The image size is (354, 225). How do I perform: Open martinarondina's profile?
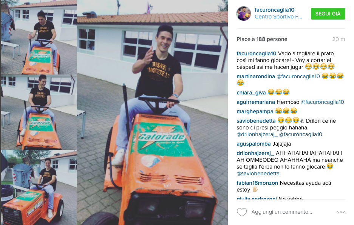coord(255,76)
